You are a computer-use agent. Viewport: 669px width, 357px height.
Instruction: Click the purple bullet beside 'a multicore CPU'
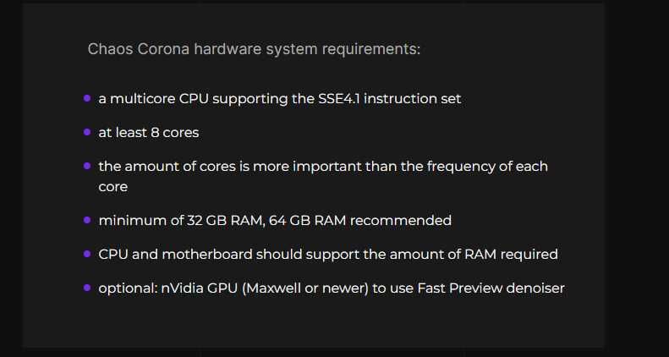[x=87, y=98]
